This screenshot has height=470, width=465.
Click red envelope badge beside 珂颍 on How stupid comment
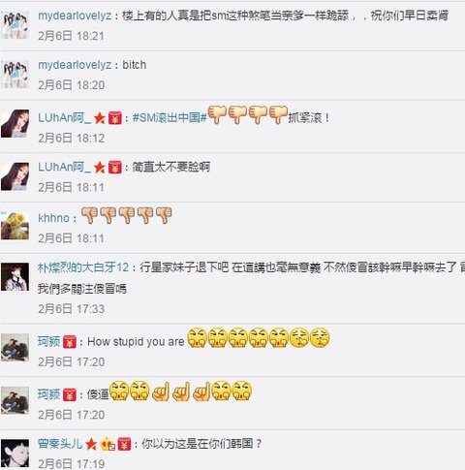click(x=70, y=342)
